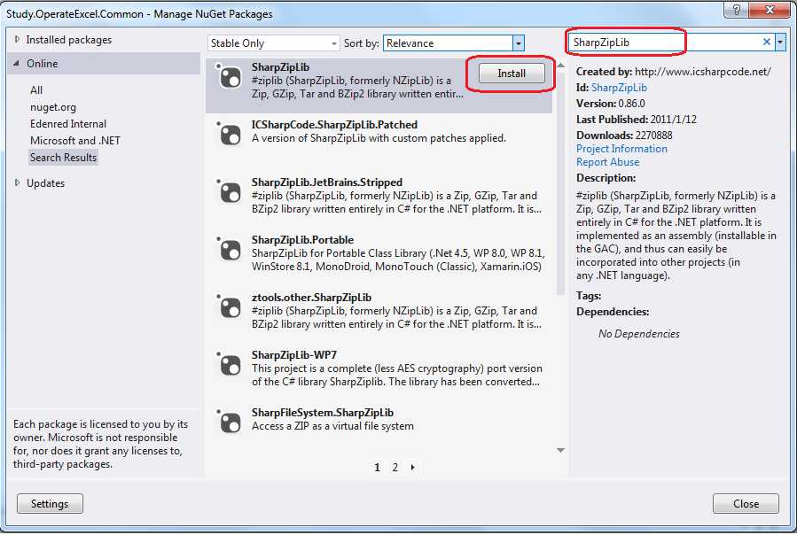The image size is (797, 535).
Task: Go to next results page arrow
Action: pos(413,467)
